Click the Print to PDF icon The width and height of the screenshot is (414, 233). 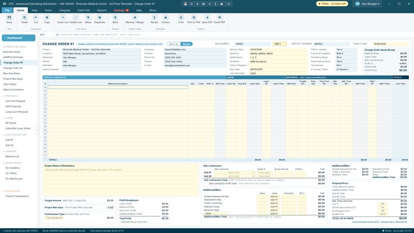(194, 18)
